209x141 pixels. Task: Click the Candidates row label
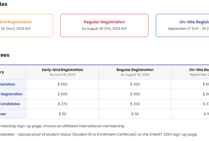pos(10,104)
